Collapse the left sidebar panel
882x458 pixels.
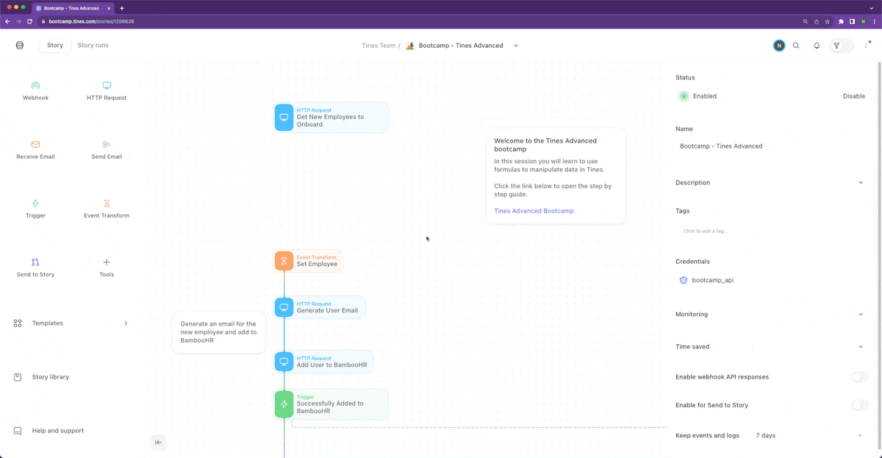point(158,442)
